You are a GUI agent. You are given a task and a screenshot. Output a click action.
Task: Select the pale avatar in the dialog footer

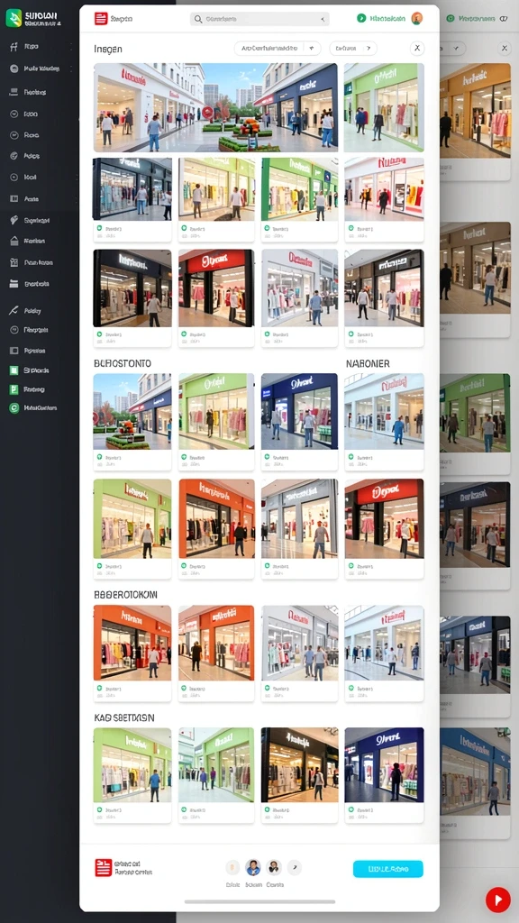pyautogui.click(x=233, y=867)
